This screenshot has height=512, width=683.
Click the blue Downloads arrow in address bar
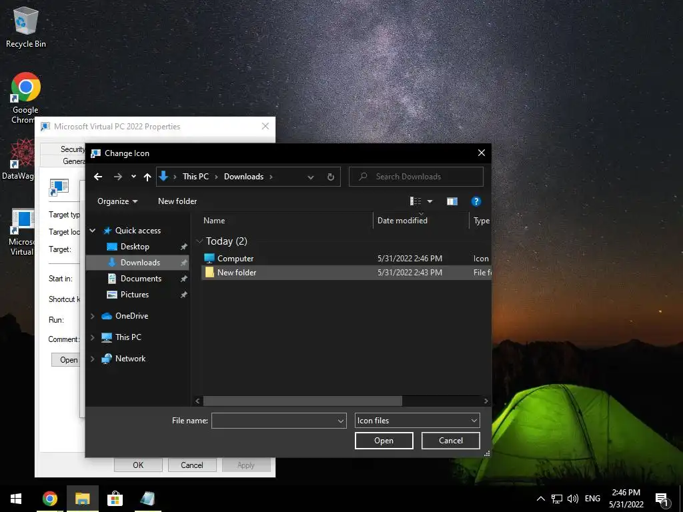(x=163, y=176)
